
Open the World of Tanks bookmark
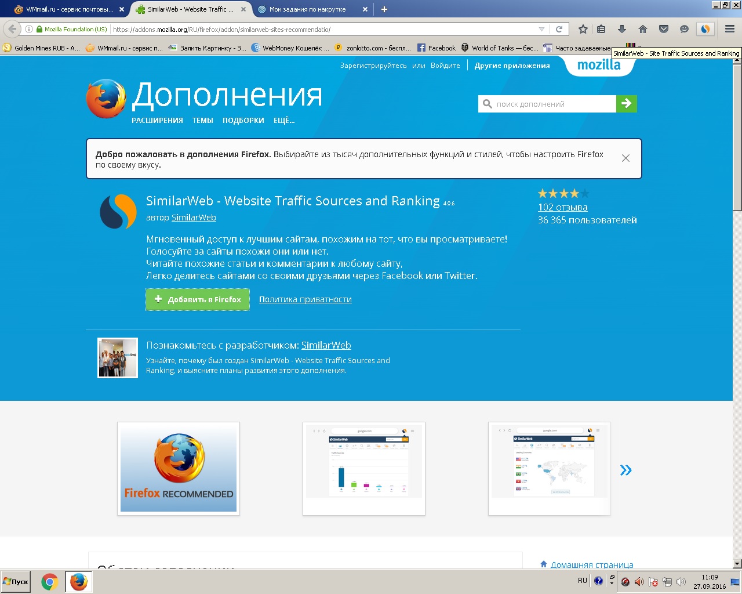(499, 48)
